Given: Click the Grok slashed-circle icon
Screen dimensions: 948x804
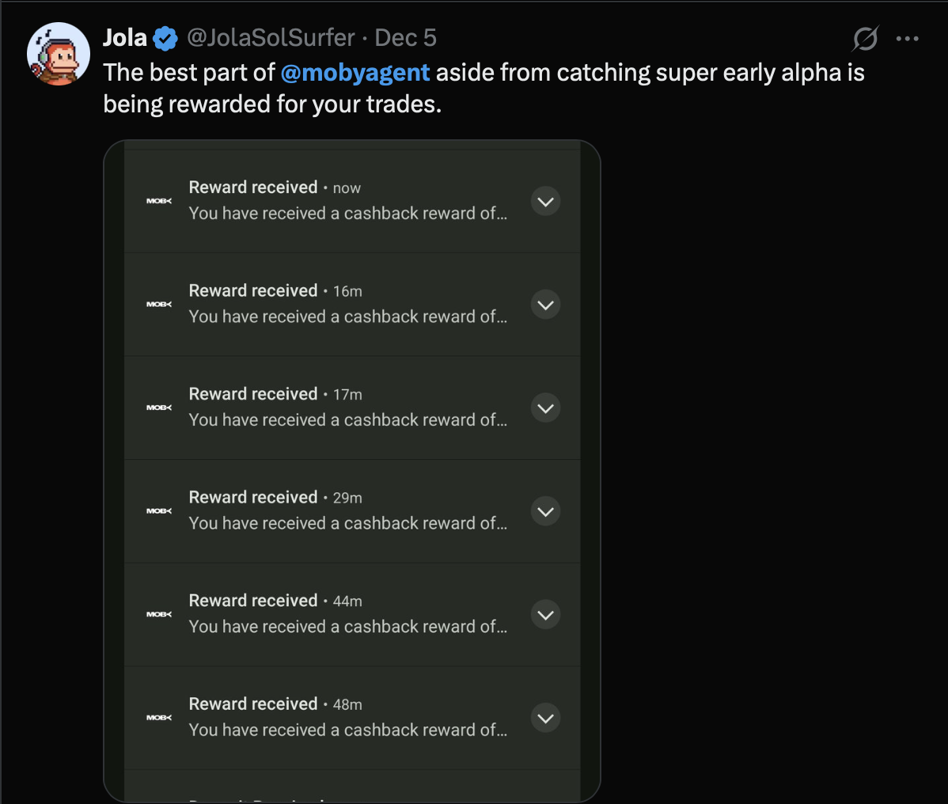Looking at the screenshot, I should 865,38.
